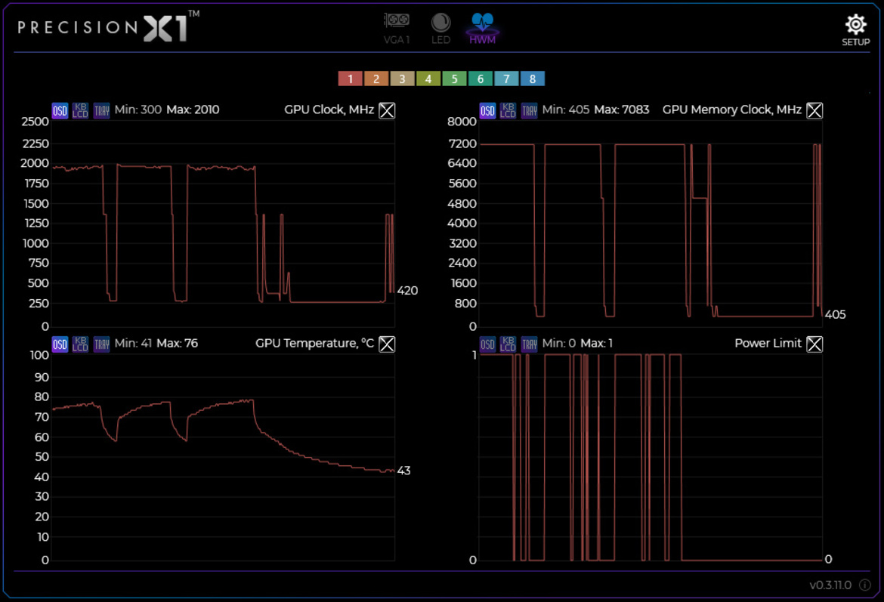
Task: Enable TRAY for Power Limit
Action: [x=529, y=344]
